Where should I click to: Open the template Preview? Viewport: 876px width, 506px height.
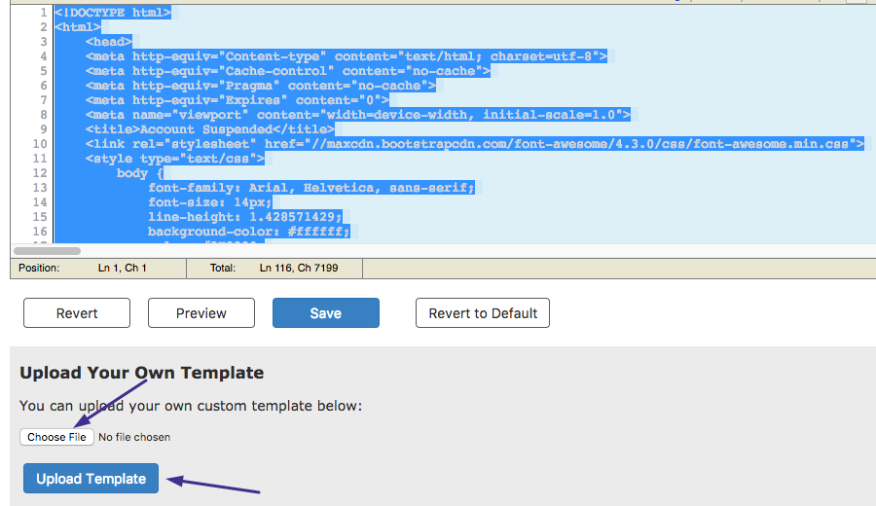201,313
